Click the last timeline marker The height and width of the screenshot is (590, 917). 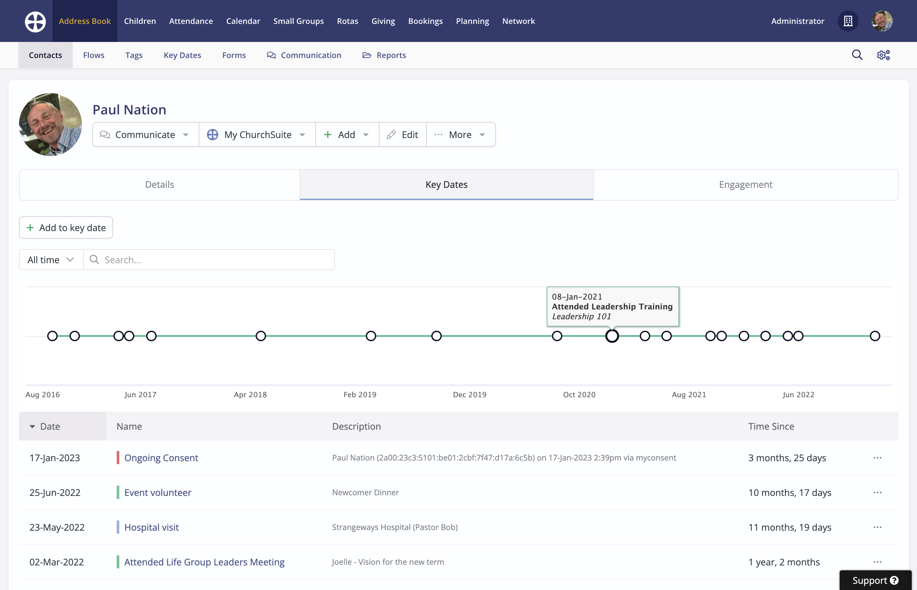pos(874,336)
